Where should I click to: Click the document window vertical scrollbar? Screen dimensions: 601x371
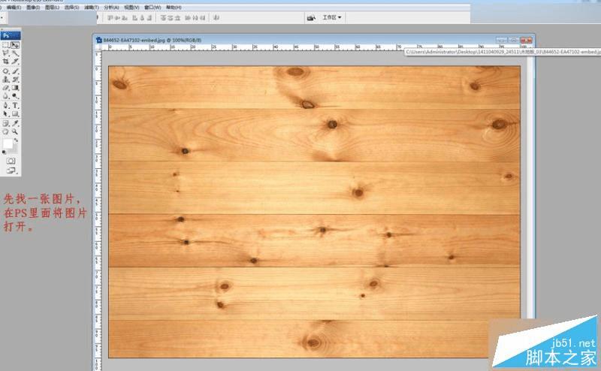[x=531, y=188]
